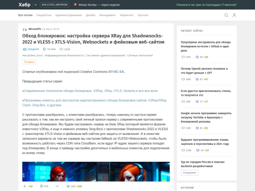
Task: Click the article title Обход блокировок
Action: tap(93, 39)
